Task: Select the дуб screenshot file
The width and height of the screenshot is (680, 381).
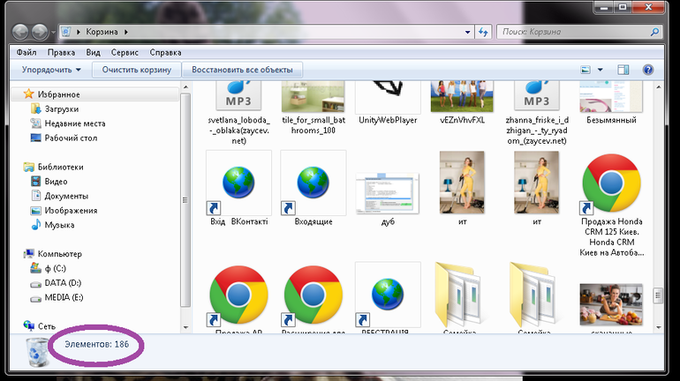Action: (x=388, y=198)
